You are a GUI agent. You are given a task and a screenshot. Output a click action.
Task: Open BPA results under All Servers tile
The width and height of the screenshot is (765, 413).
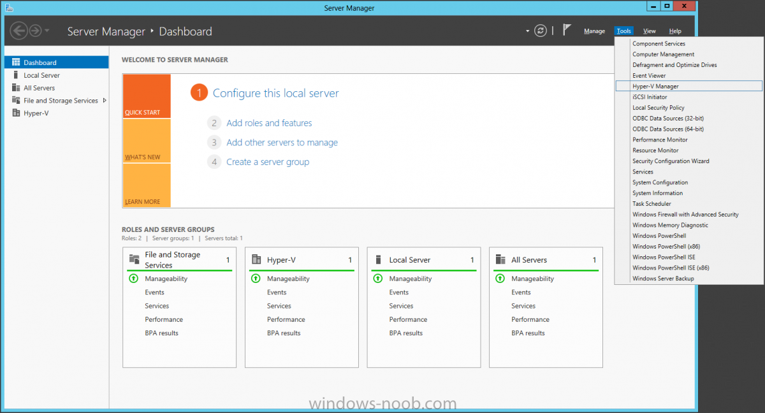coord(528,333)
